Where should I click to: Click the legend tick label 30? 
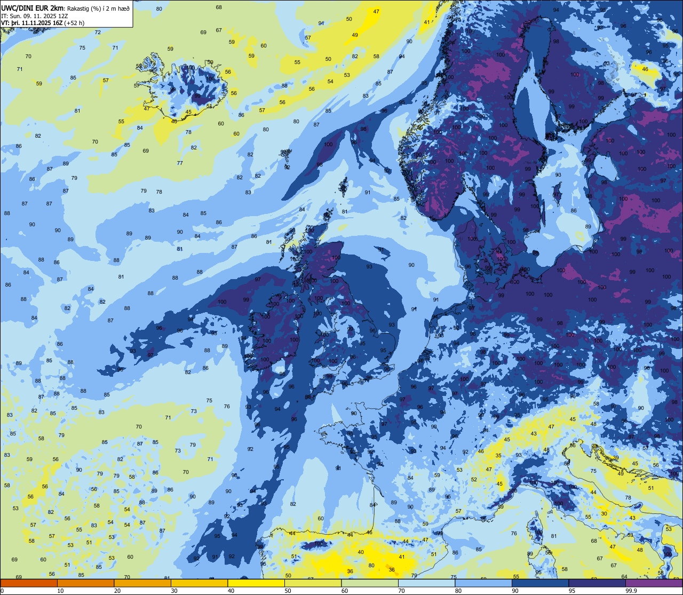click(174, 591)
